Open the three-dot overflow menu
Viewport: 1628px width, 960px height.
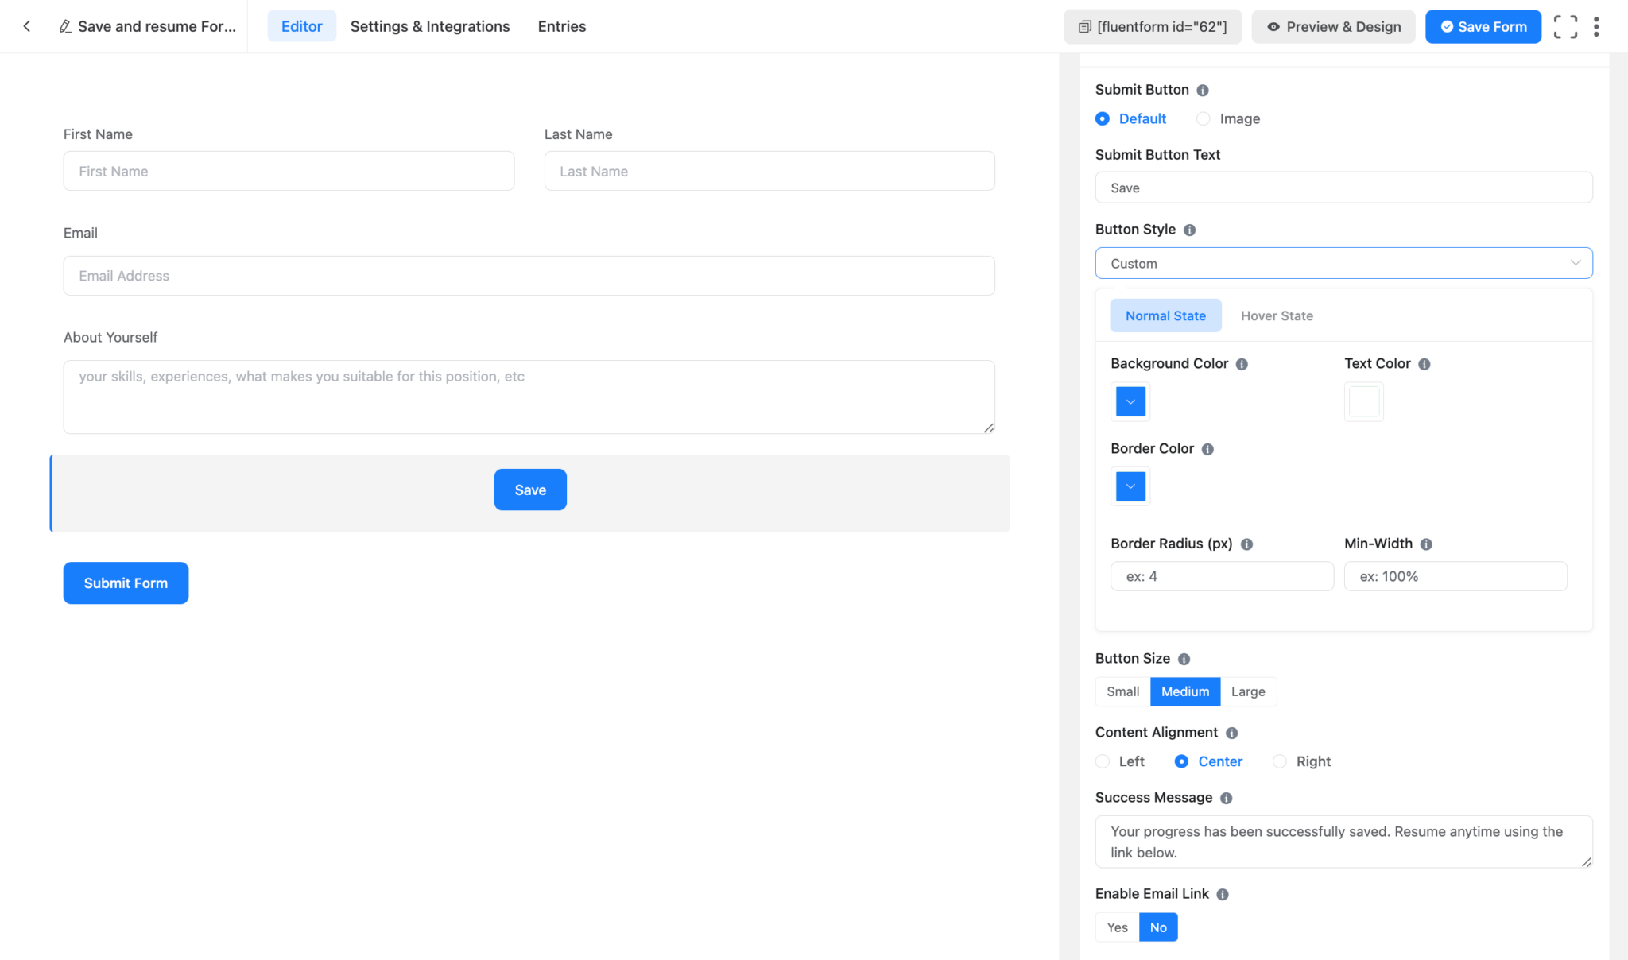tap(1597, 26)
